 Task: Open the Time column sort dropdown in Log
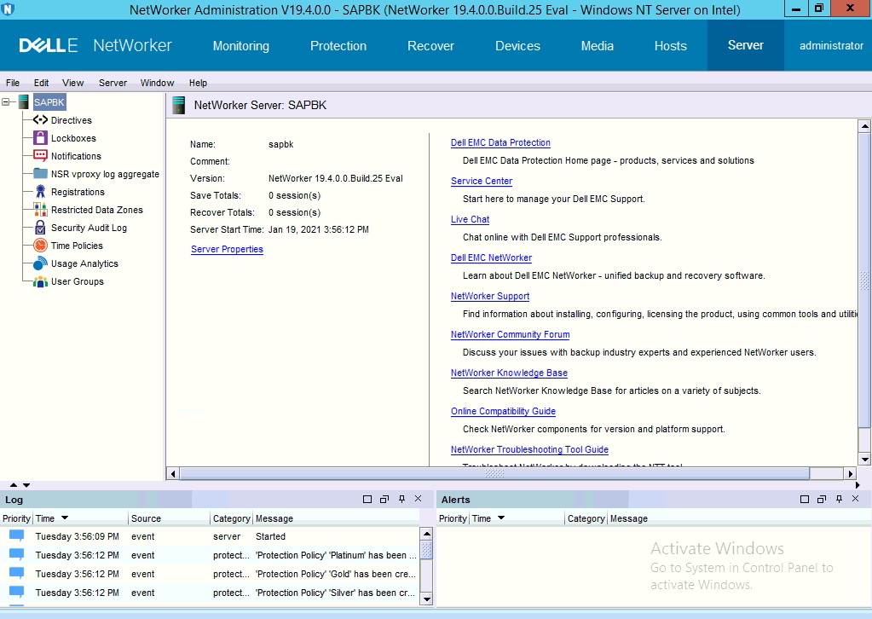point(65,518)
